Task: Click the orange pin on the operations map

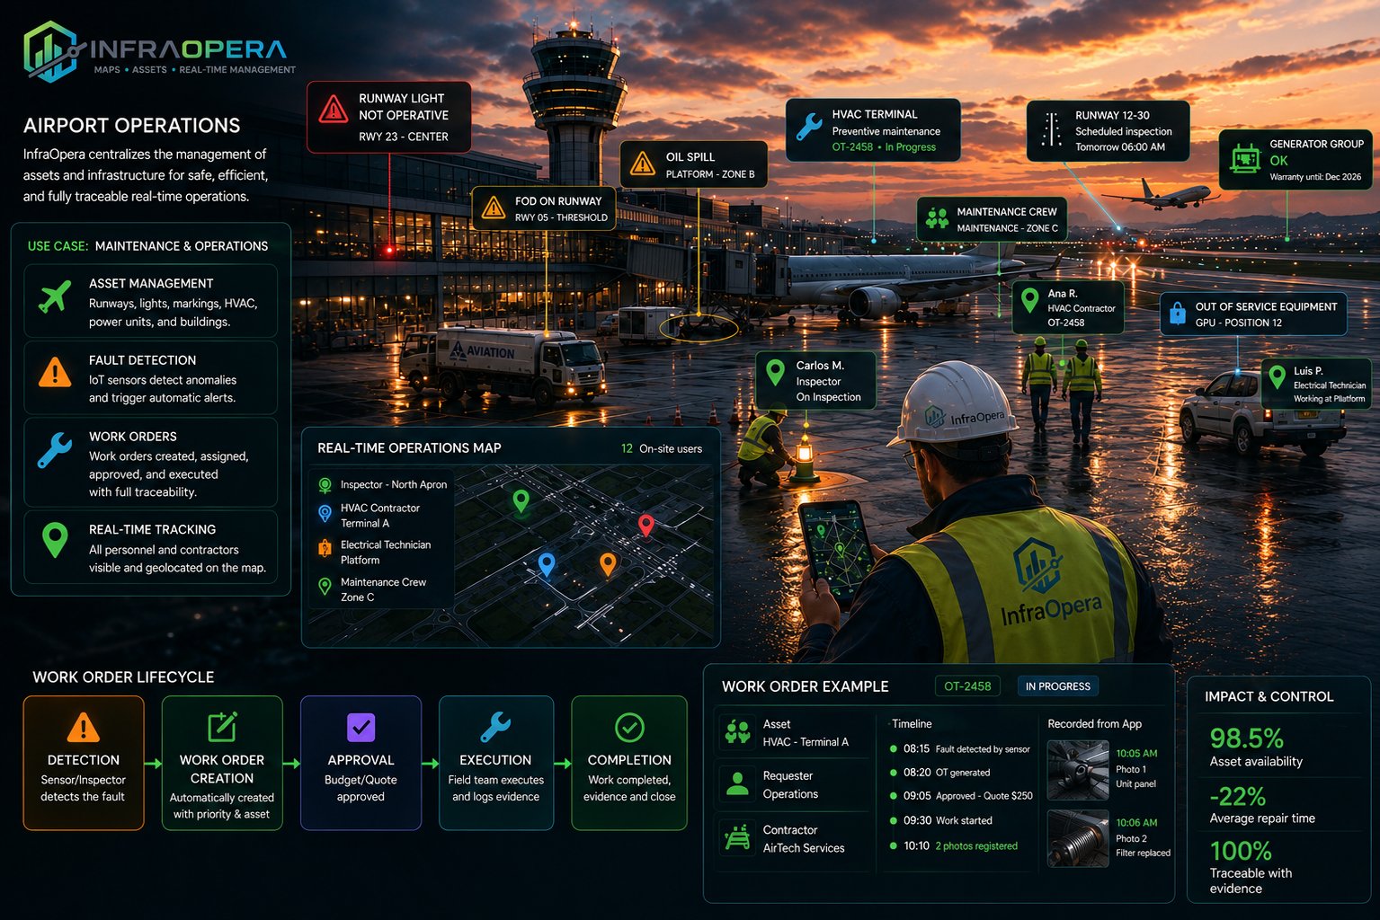Action: coord(608,564)
